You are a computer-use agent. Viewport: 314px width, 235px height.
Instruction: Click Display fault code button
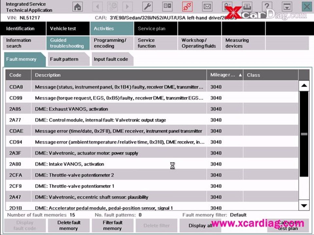point(25,226)
